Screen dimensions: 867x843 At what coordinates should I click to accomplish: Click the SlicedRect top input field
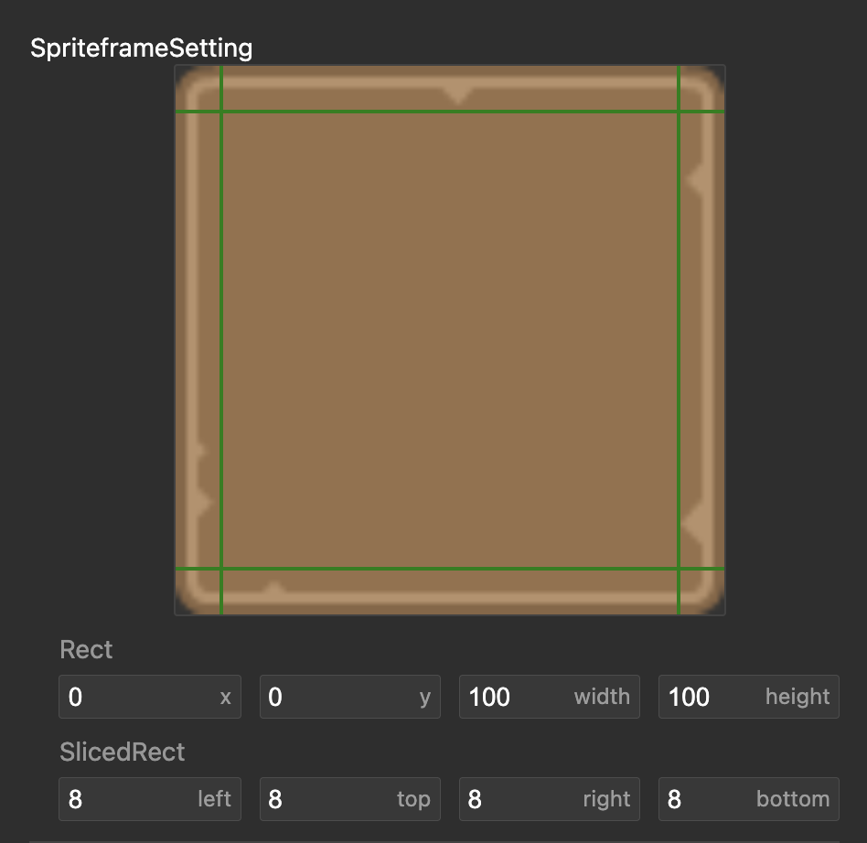coord(350,799)
